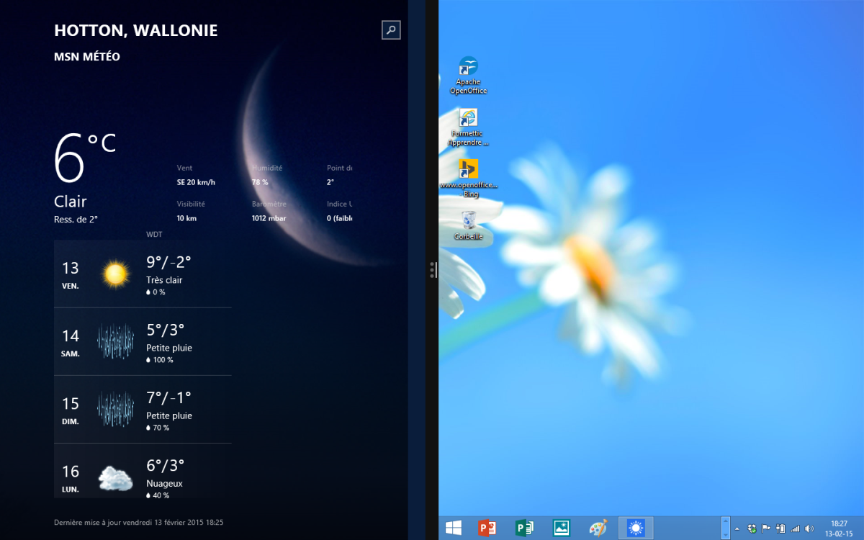Launch Paint from the taskbar
This screenshot has height=540, width=864.
pos(598,528)
